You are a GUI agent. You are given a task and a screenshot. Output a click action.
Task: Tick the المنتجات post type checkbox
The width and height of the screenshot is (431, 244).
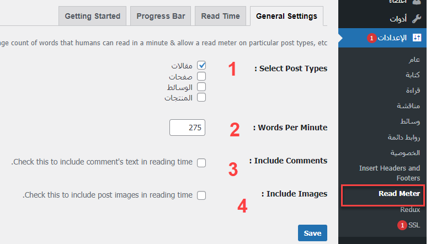tap(201, 97)
